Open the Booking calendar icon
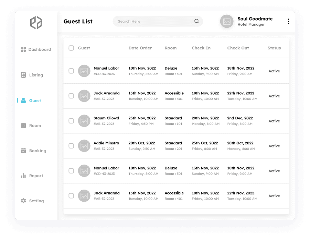310x239 pixels. [x=23, y=151]
